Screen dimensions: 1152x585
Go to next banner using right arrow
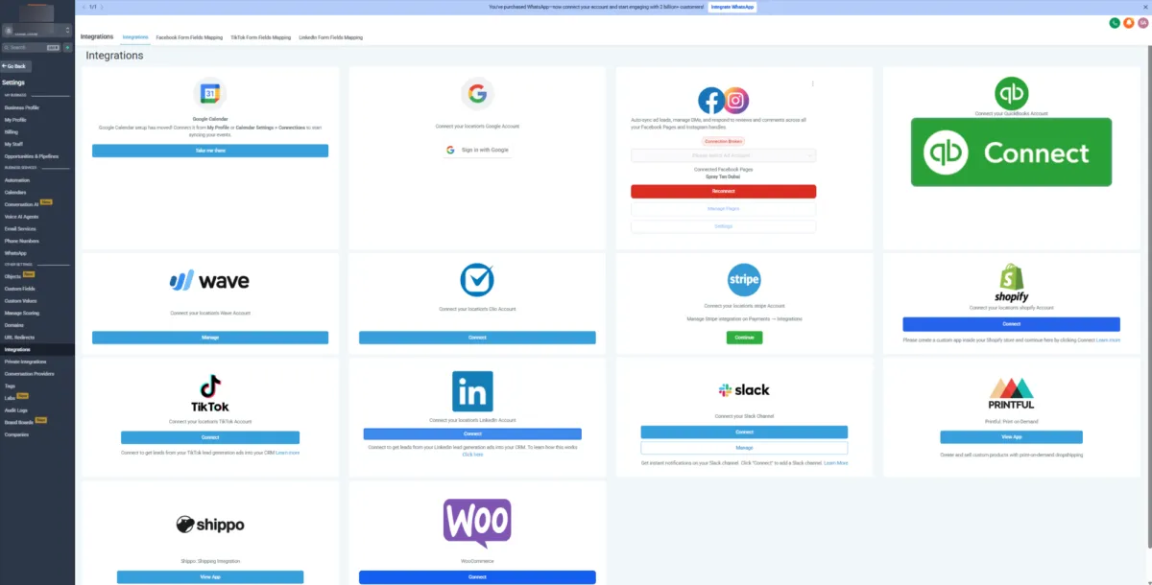[104, 7]
